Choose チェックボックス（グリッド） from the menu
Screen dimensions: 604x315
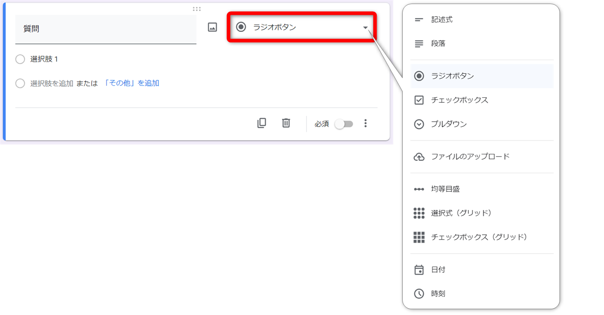click(479, 237)
